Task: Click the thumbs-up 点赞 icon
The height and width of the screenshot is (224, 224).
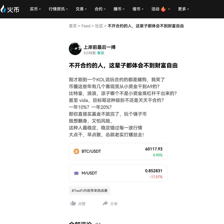Action: tap(73, 203)
